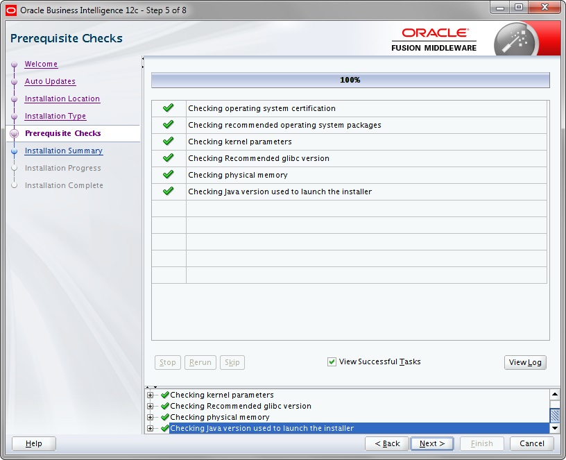Click green checkmark for Java version table row

coord(169,191)
